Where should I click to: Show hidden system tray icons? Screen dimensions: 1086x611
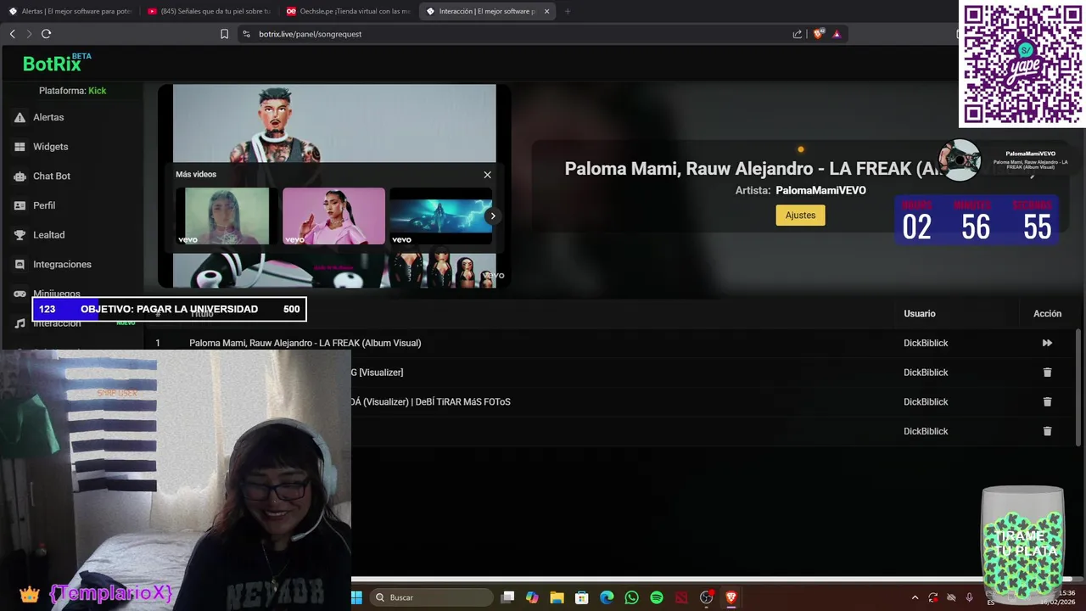[915, 597]
